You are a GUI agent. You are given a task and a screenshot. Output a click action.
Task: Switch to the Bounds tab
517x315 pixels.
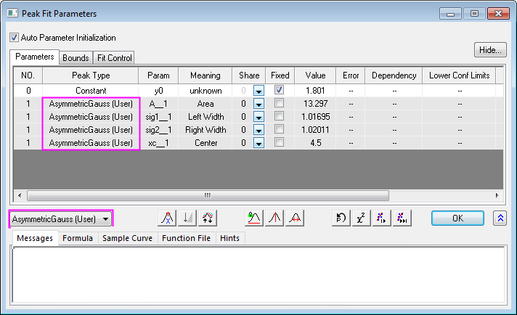[x=76, y=57]
